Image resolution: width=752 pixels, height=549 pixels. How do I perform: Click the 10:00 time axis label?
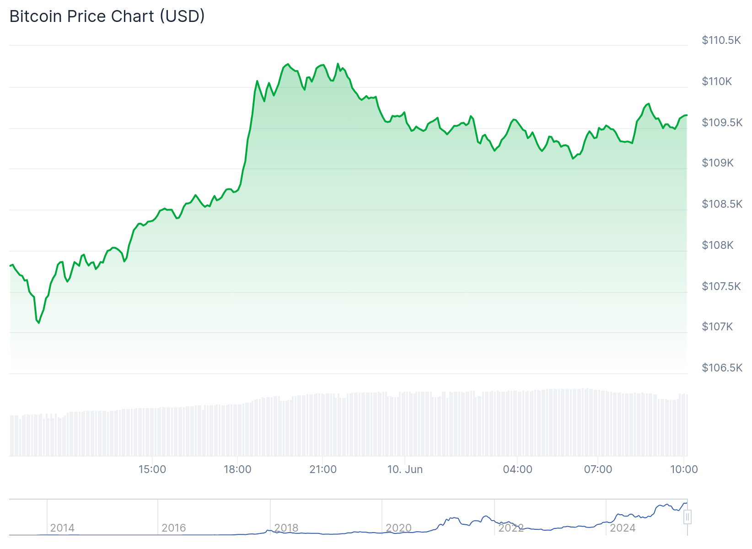(x=684, y=469)
